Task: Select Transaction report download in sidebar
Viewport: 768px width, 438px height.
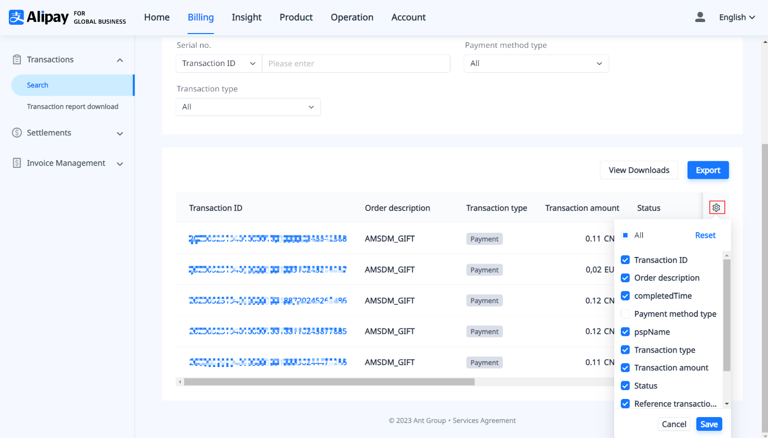Action: click(x=72, y=106)
